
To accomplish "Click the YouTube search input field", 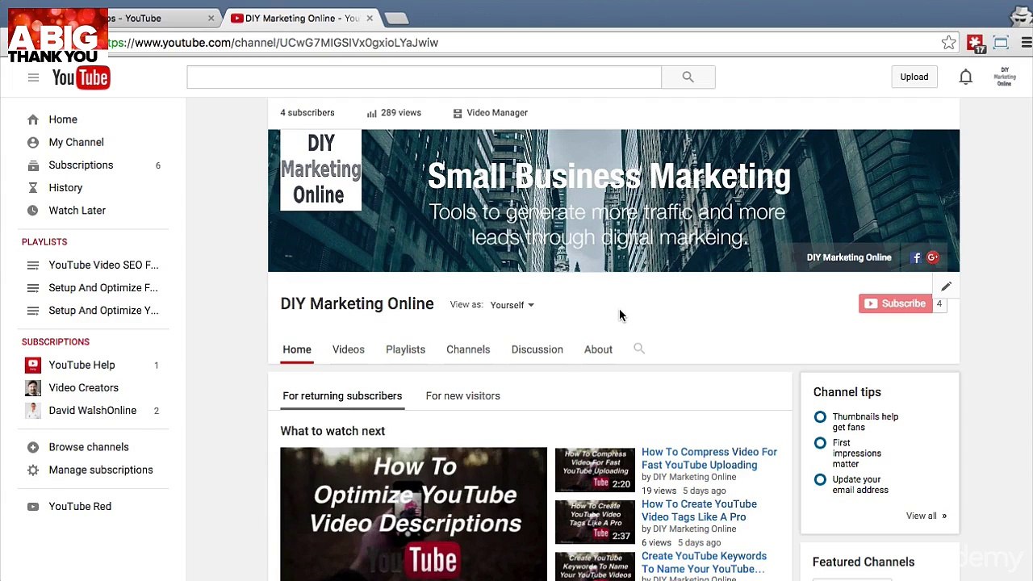I will click(x=424, y=77).
